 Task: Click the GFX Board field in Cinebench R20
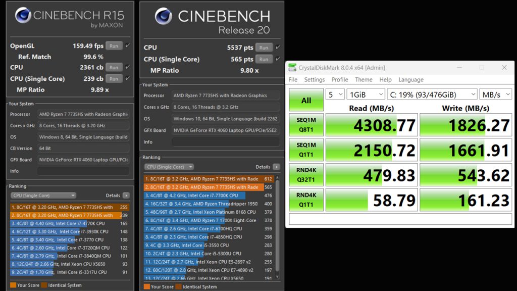pos(226,130)
